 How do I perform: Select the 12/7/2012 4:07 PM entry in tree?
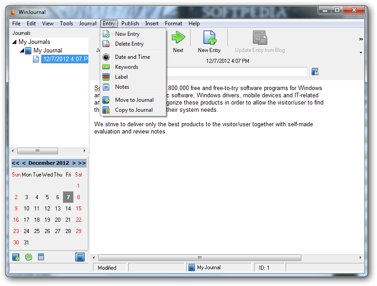click(65, 59)
